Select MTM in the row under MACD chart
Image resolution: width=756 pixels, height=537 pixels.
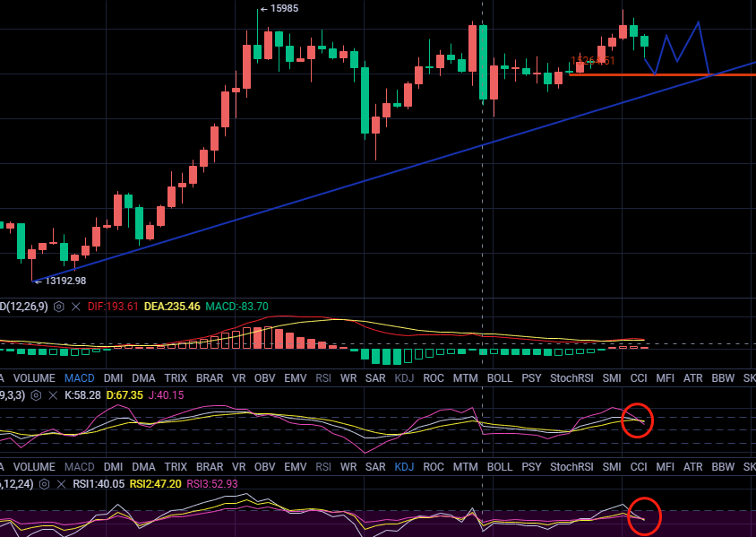(465, 378)
